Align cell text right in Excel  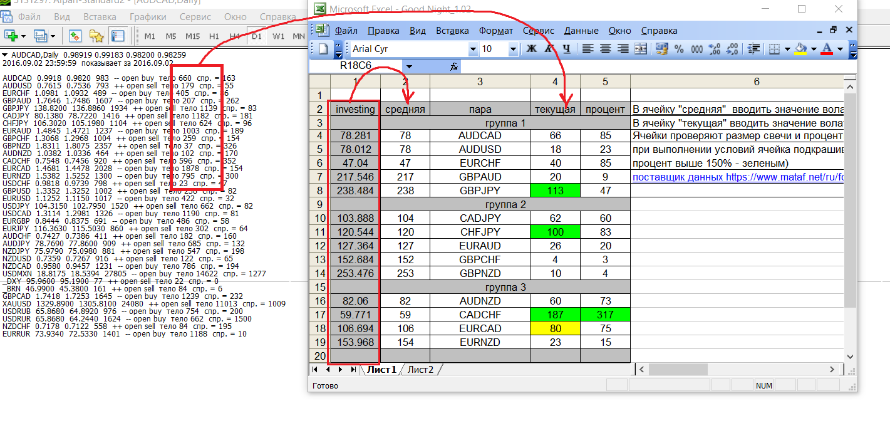pyautogui.click(x=623, y=49)
